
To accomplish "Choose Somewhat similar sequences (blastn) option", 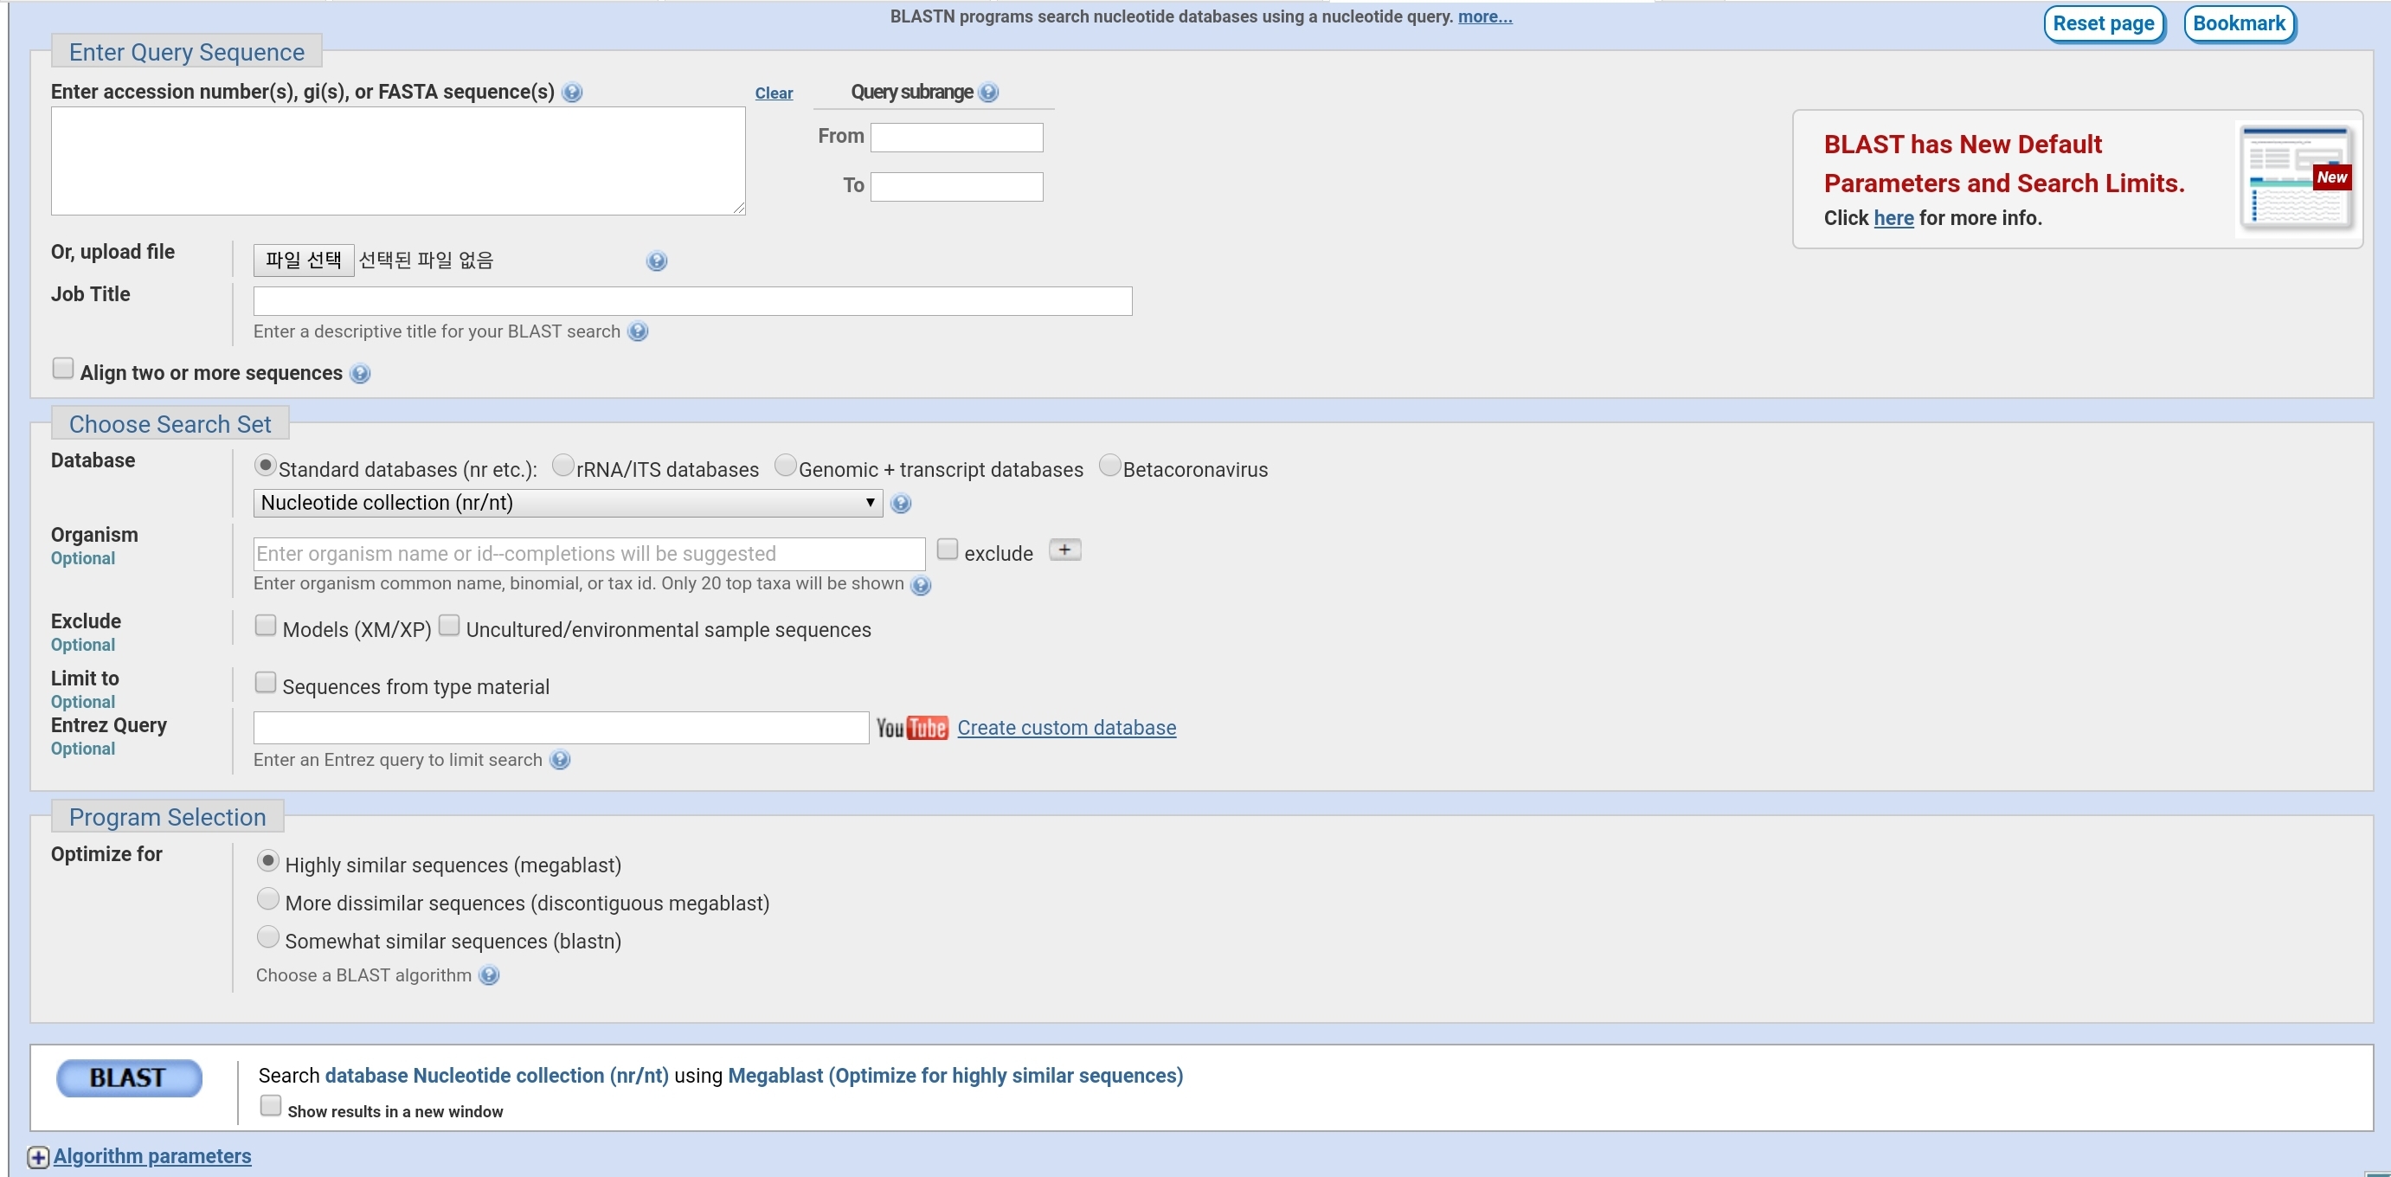I will 268,937.
